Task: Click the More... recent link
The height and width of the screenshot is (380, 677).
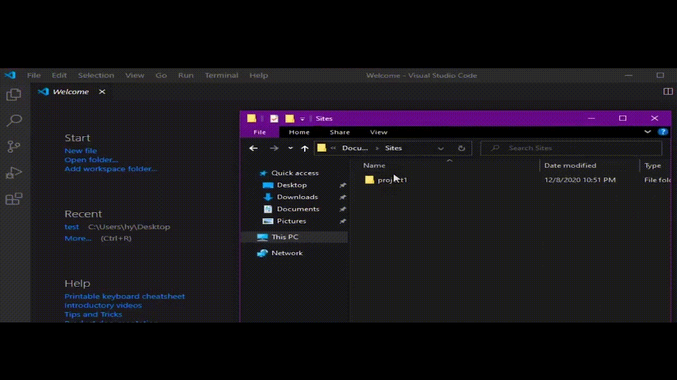Action: pos(78,239)
